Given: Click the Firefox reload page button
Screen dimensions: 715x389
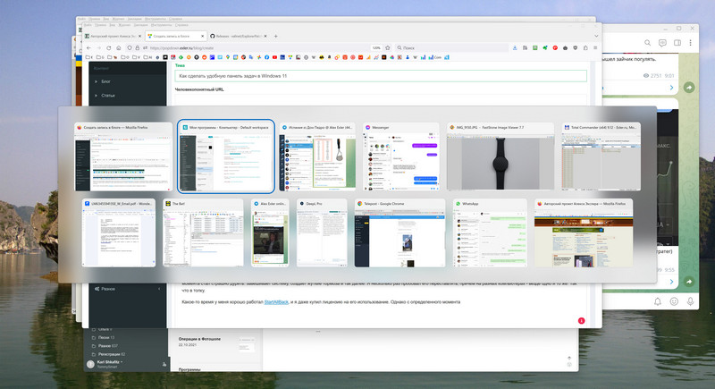Looking at the screenshot, I should pos(109,47).
